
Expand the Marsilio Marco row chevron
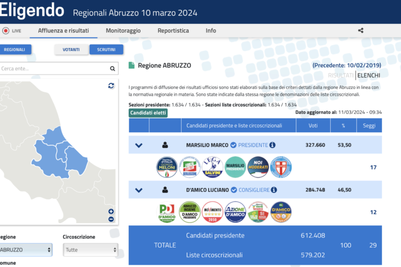[x=139, y=145]
